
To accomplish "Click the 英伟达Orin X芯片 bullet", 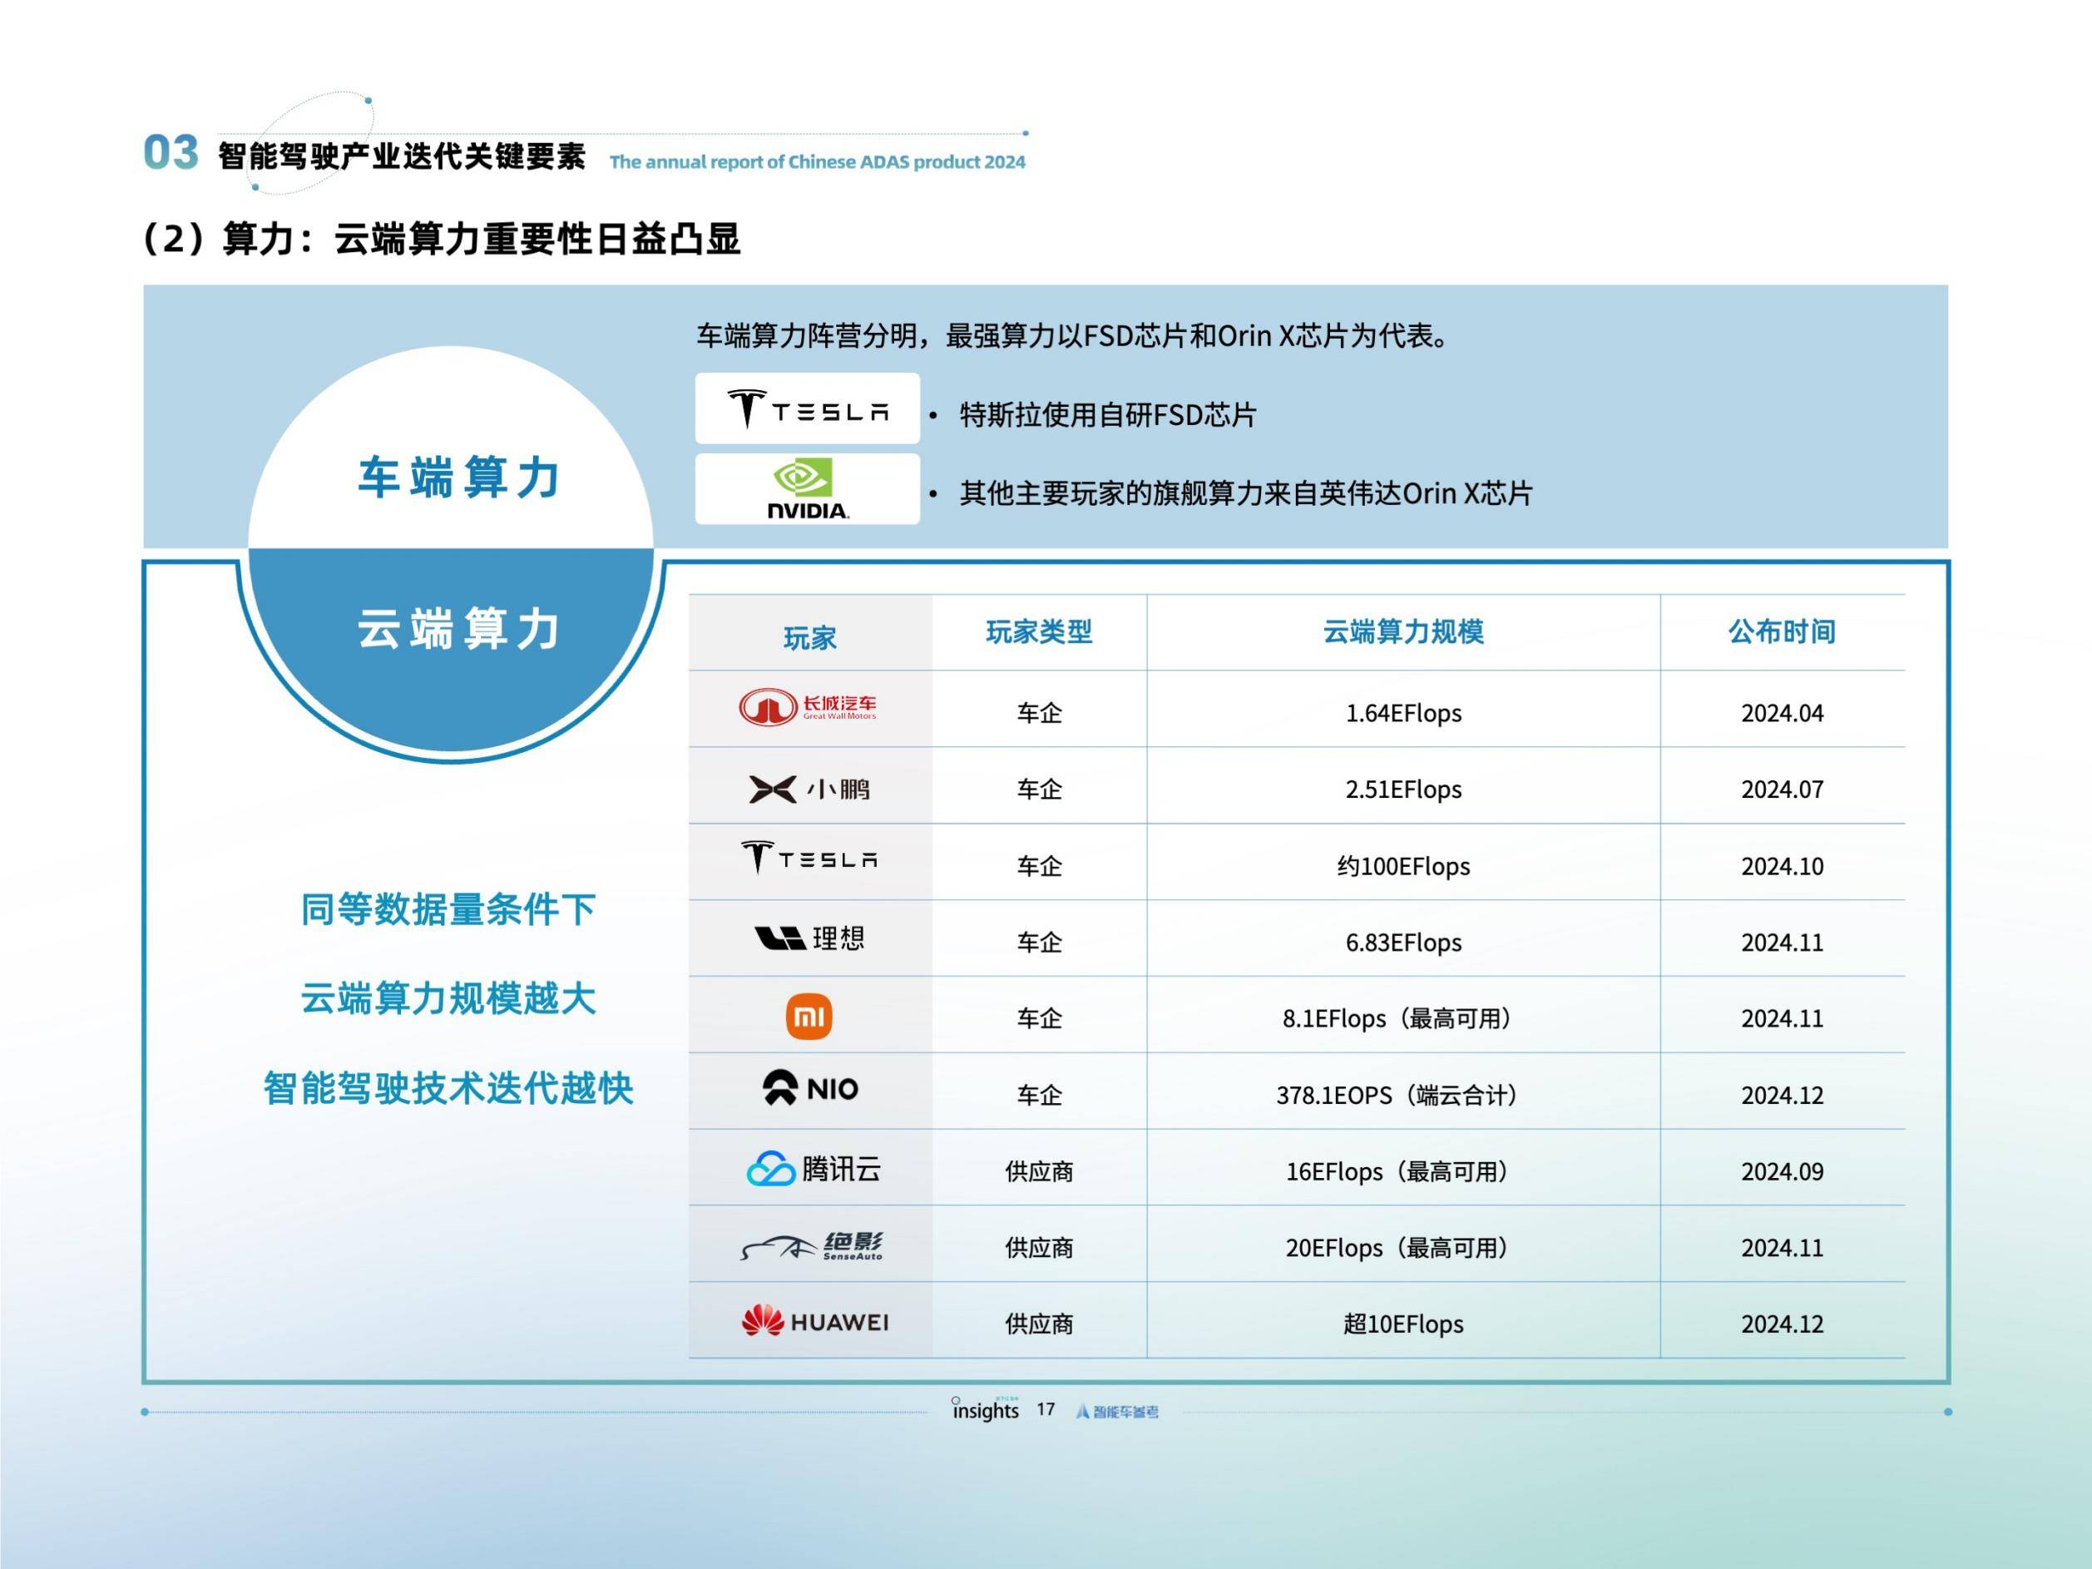I will click(x=1245, y=492).
